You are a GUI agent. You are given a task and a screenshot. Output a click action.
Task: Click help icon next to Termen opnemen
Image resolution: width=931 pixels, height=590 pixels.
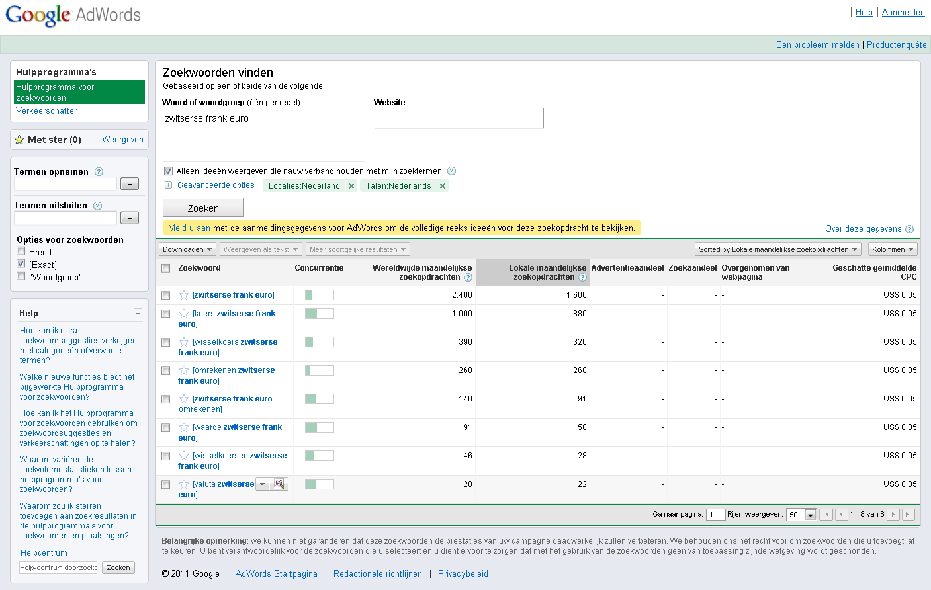click(x=99, y=172)
